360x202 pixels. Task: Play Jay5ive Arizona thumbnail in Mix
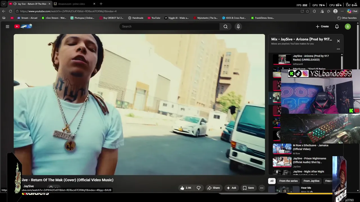pos(282,59)
